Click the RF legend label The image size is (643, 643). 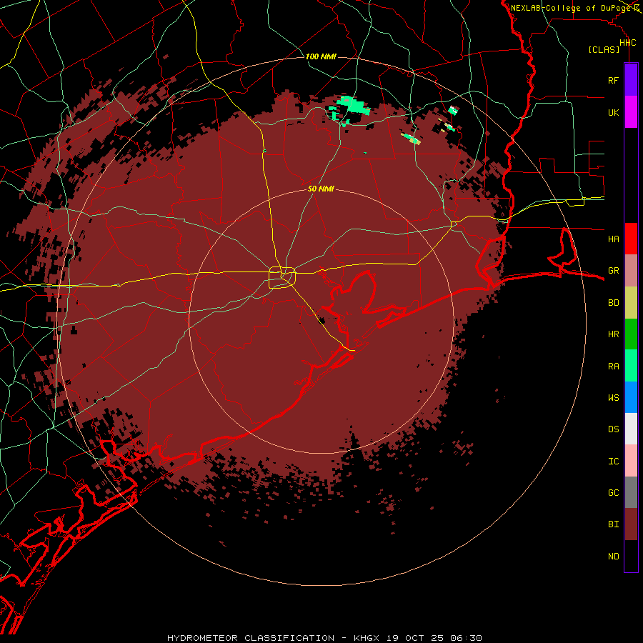[613, 80]
